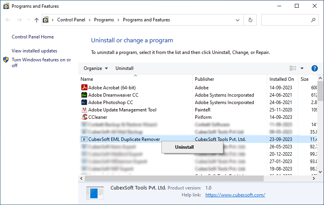This screenshot has width=324, height=205.
Task: Click the shield icon beside Turn Windows features
Action: click(6, 60)
